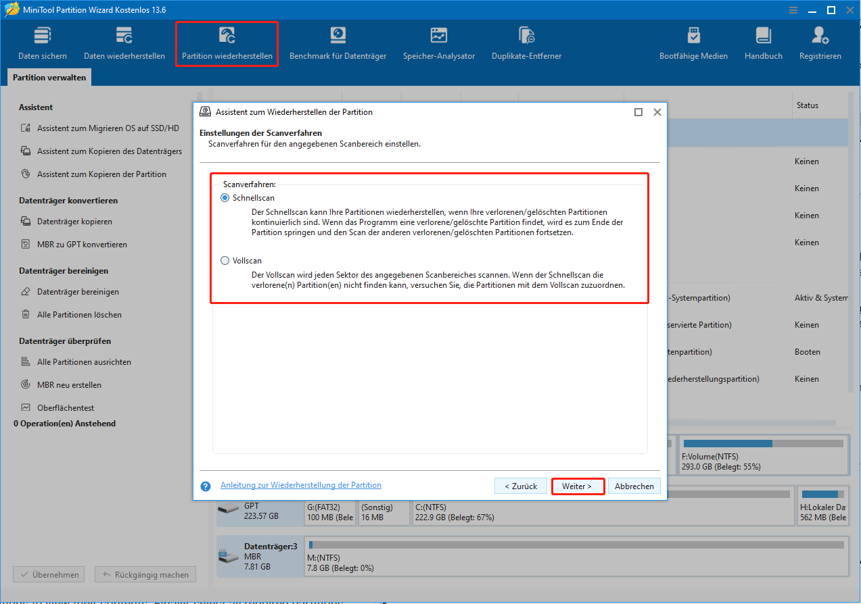Click the Status column header
Screen dimensions: 861x604
[x=808, y=105]
